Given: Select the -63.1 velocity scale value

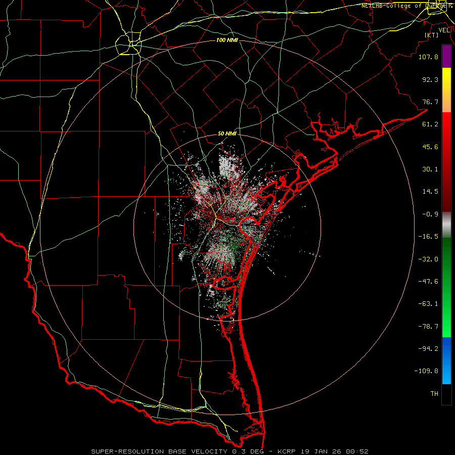Looking at the screenshot, I should 428,304.
